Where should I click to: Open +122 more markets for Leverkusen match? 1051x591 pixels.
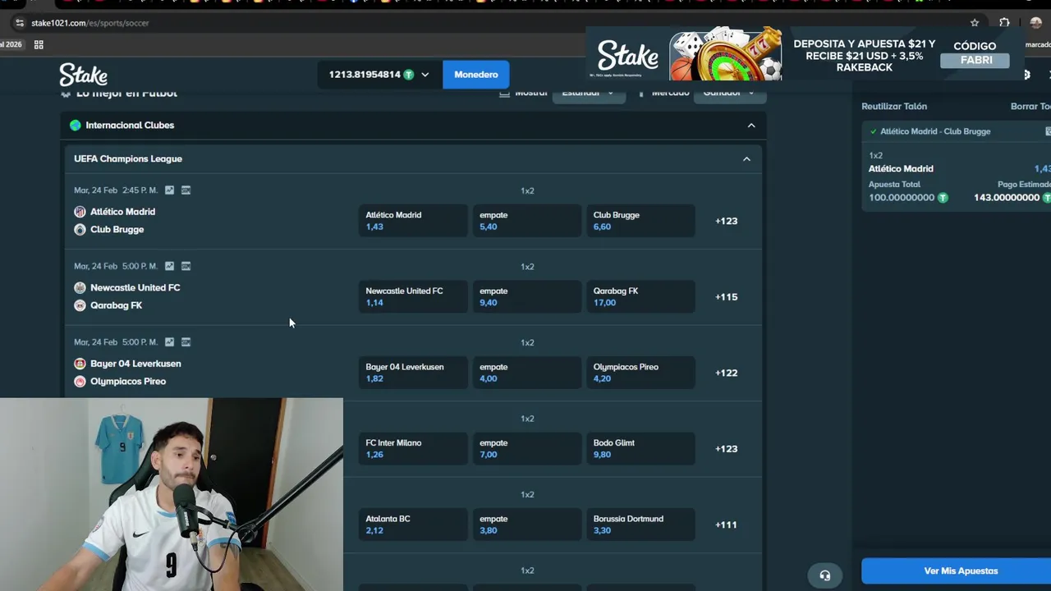point(727,373)
